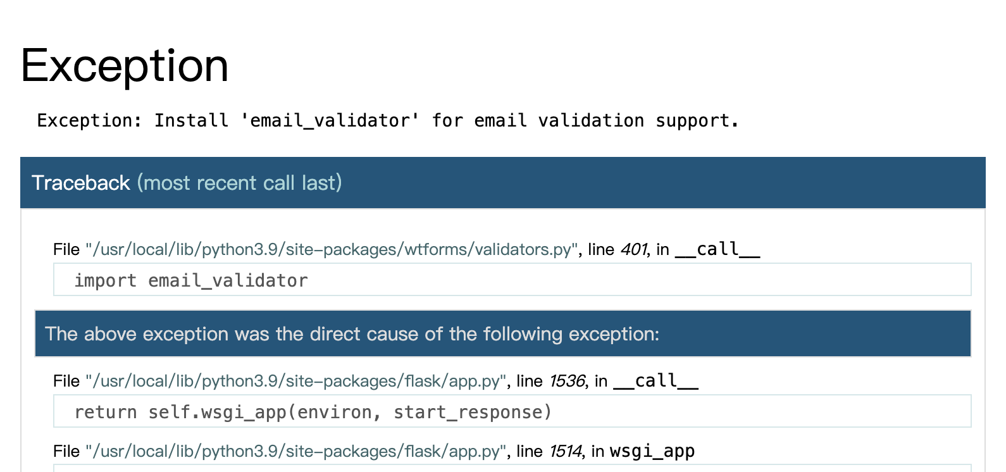This screenshot has width=1006, height=472.
Task: Select line number 1514 in the third frame
Action: [x=565, y=451]
